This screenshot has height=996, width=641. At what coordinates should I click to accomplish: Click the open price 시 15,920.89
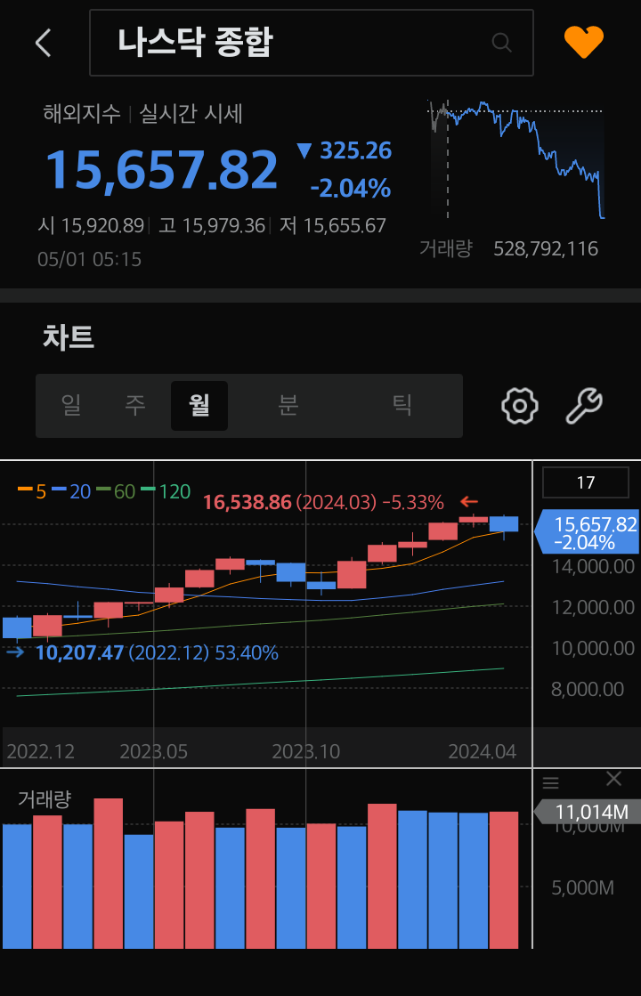pyautogui.click(x=91, y=225)
